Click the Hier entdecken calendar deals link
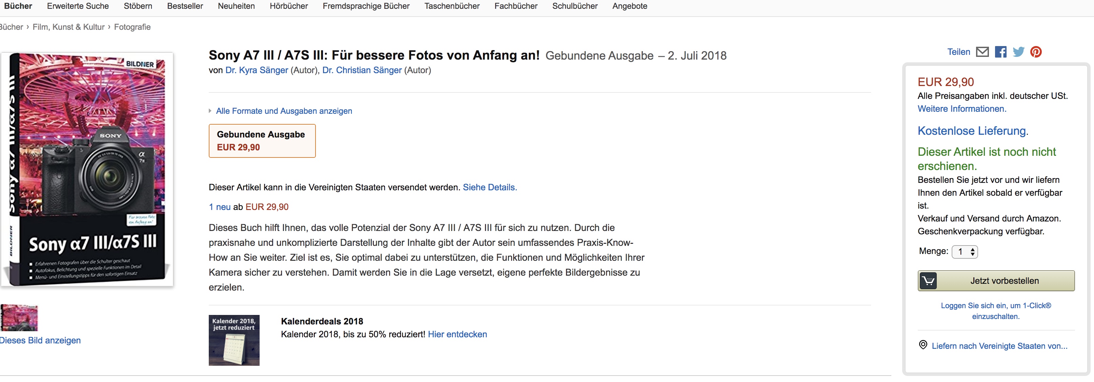Viewport: 1094px width, 382px height. [458, 335]
